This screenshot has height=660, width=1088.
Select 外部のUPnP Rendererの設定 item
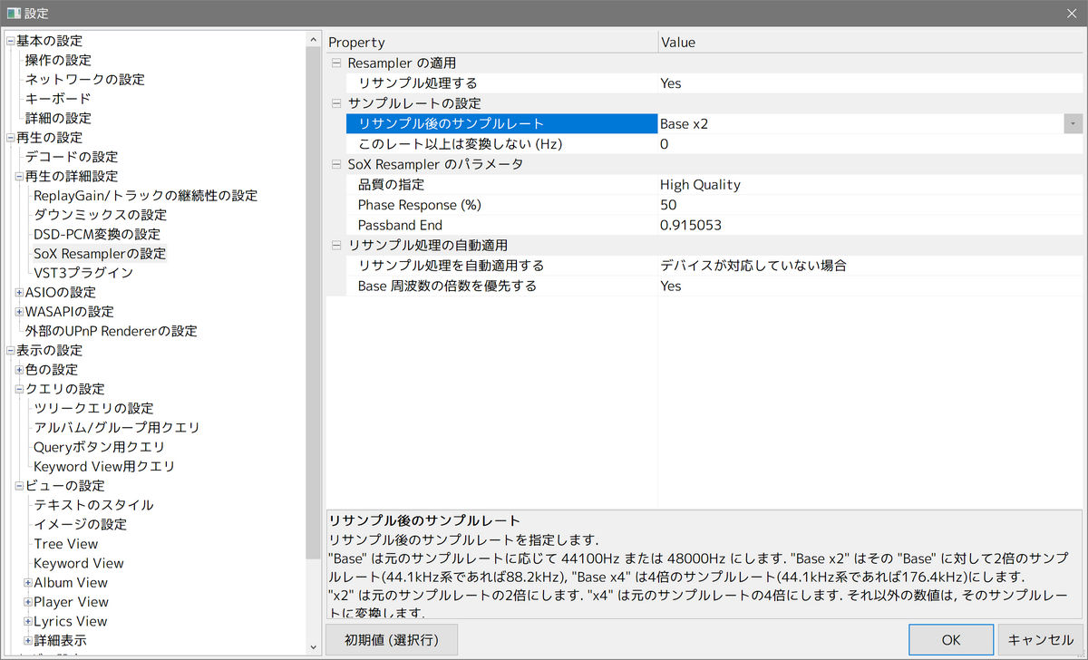click(111, 331)
